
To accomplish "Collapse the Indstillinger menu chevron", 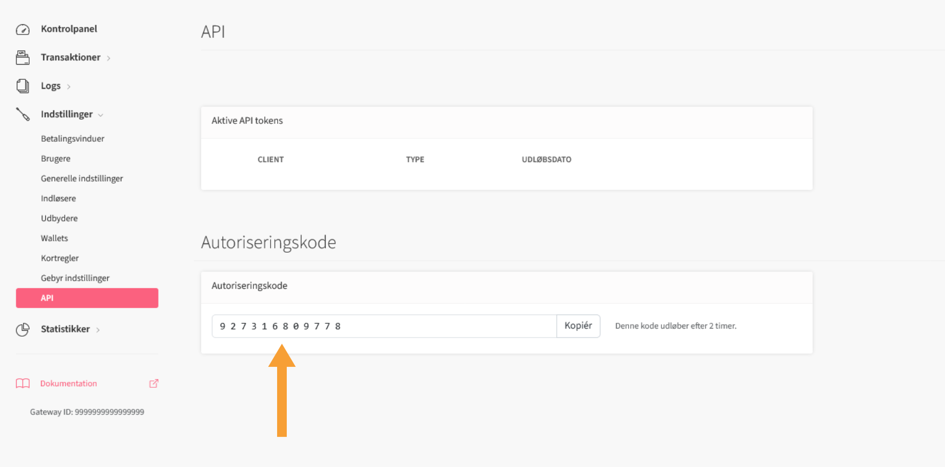I will pyautogui.click(x=101, y=115).
